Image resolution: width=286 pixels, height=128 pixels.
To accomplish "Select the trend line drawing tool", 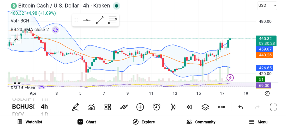I will [x=100, y=20].
